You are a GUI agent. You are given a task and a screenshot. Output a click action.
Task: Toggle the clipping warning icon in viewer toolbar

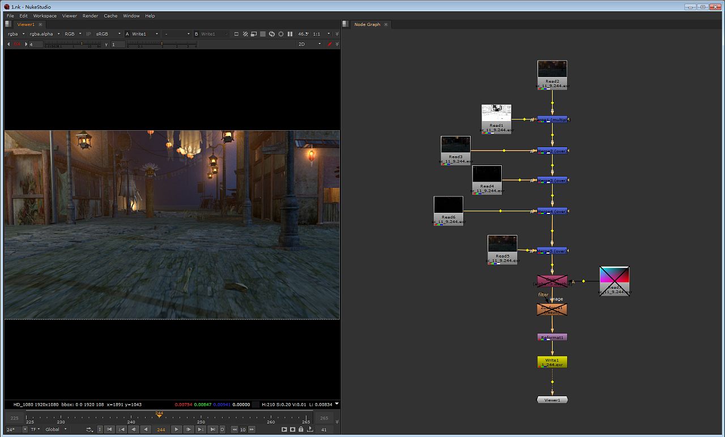pos(237,34)
